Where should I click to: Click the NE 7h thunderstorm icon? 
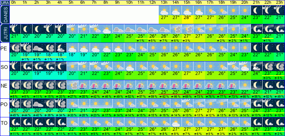point(95,85)
